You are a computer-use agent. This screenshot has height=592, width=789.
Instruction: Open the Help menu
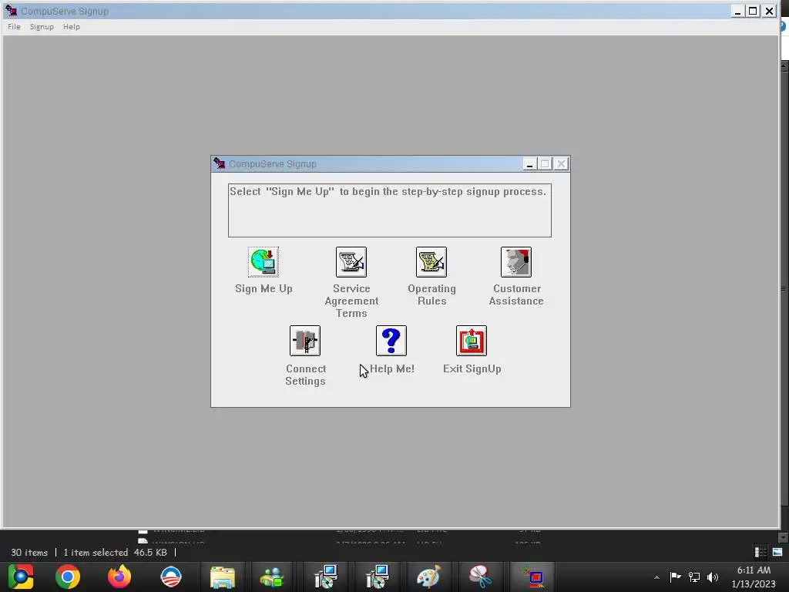(72, 27)
